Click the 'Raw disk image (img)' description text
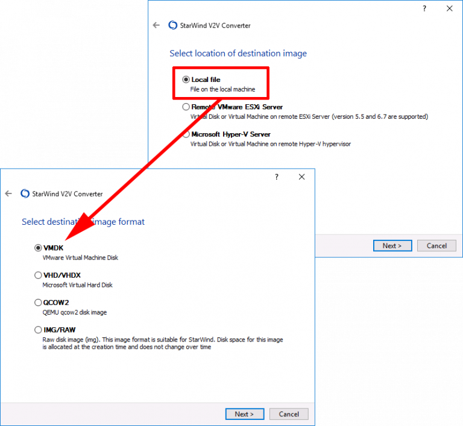The width and height of the screenshot is (463, 426). point(163,343)
